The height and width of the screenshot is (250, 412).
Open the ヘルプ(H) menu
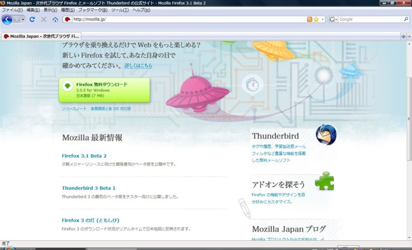pos(141,10)
